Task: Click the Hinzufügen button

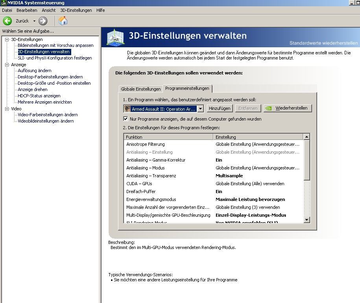Action: [x=220, y=108]
